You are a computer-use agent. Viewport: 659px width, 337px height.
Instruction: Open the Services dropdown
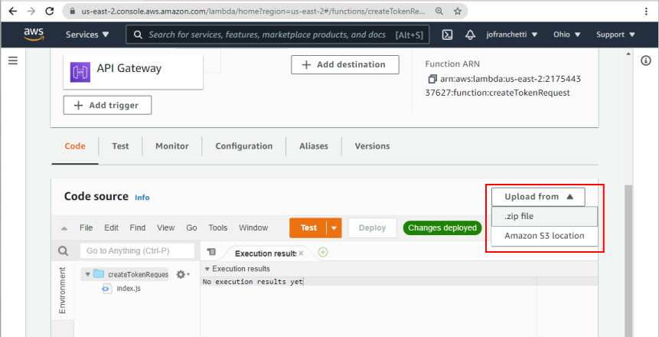click(x=87, y=34)
